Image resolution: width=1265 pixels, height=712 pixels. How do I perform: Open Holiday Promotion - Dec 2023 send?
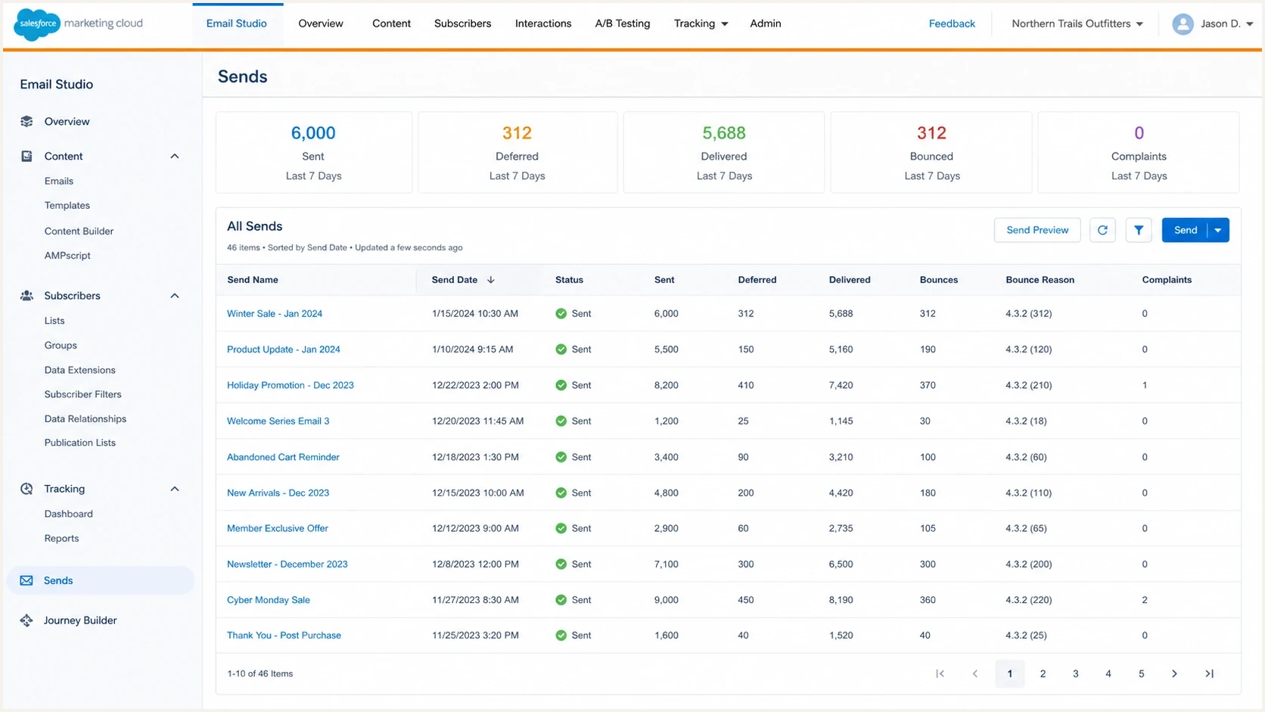(291, 385)
